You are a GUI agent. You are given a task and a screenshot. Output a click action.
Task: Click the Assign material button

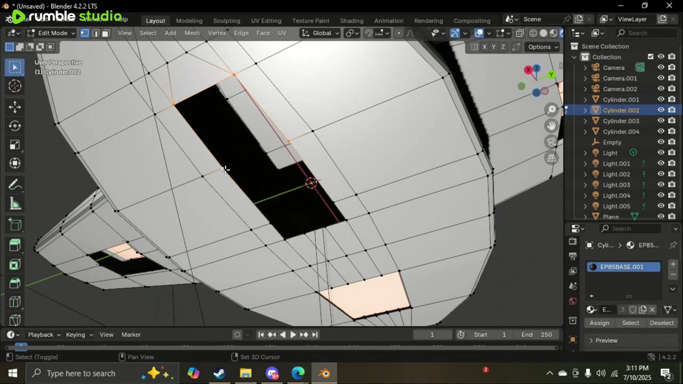click(x=599, y=323)
